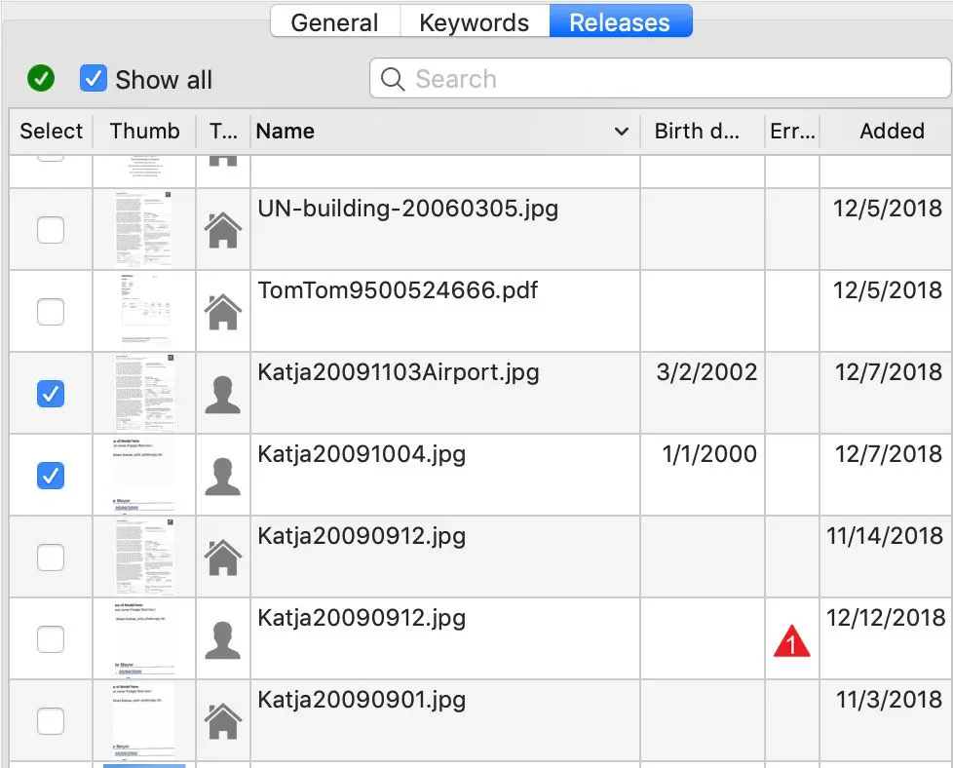Sort by the Birth date column header
This screenshot has height=768, width=953.
(x=702, y=131)
